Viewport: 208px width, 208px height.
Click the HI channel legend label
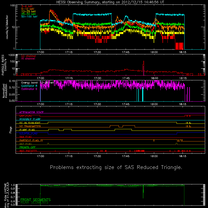tap(28, 59)
